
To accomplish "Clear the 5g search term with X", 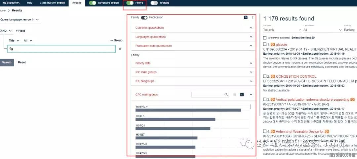I will point(120,49).
